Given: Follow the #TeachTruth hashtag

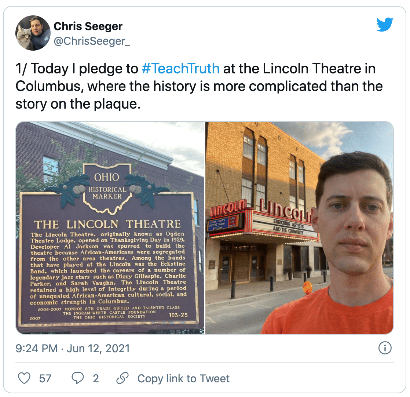Looking at the screenshot, I should click(180, 69).
